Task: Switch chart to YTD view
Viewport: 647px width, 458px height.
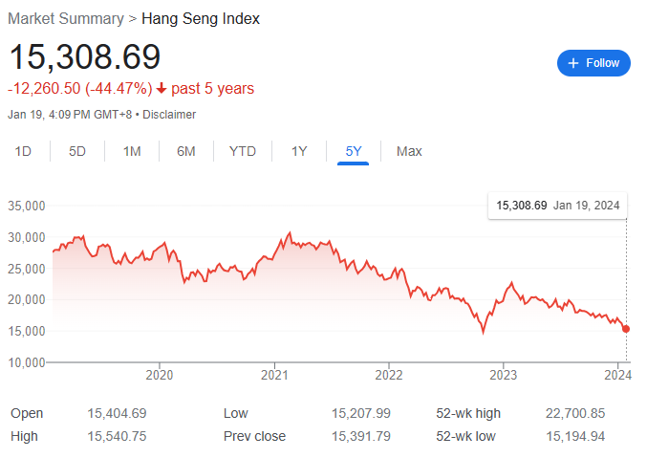Action: click(x=242, y=151)
